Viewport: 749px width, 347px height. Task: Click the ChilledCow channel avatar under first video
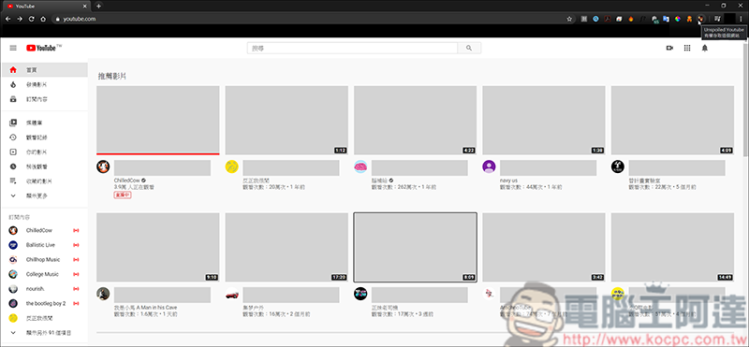pyautogui.click(x=103, y=166)
